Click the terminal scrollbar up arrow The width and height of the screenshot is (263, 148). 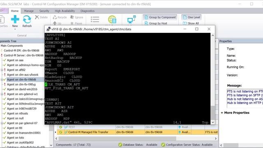(x=213, y=35)
